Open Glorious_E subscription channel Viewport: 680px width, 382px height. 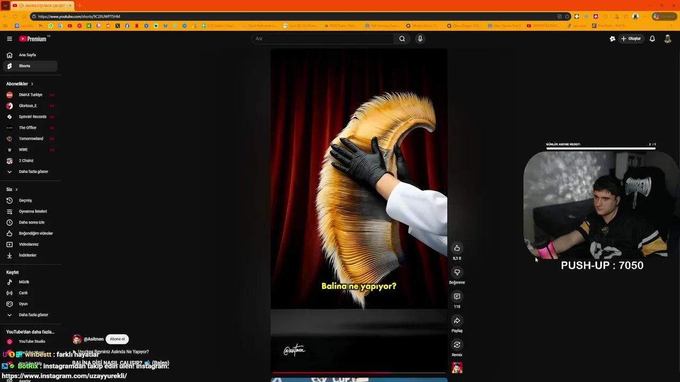click(x=29, y=106)
